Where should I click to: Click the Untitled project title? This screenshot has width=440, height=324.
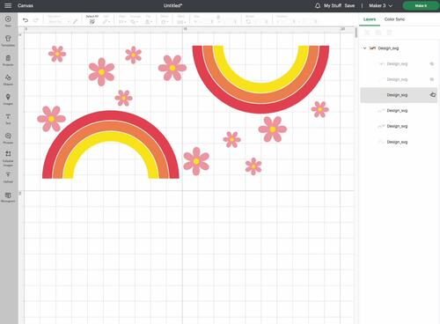[x=172, y=5]
